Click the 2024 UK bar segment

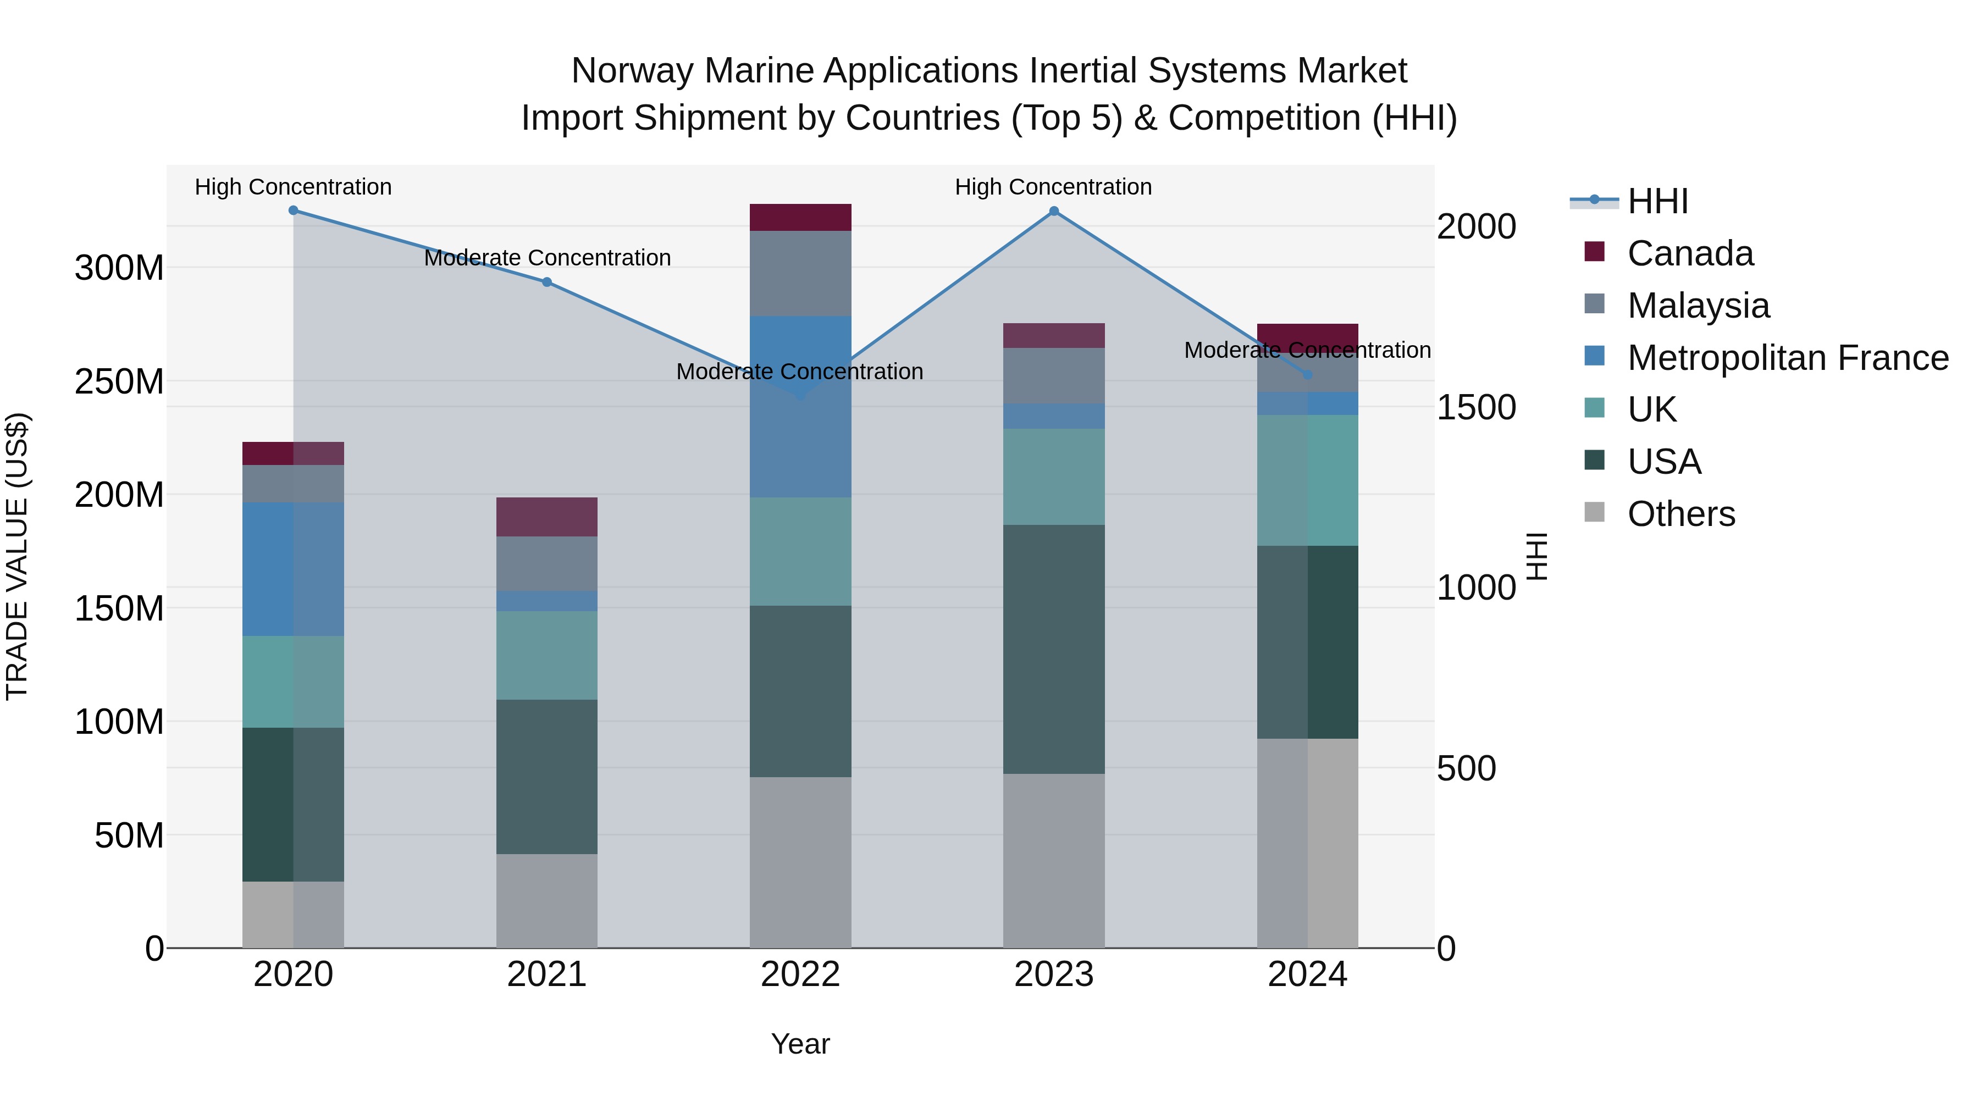coord(1308,481)
